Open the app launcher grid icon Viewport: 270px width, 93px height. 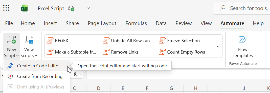pyautogui.click(x=6, y=8)
